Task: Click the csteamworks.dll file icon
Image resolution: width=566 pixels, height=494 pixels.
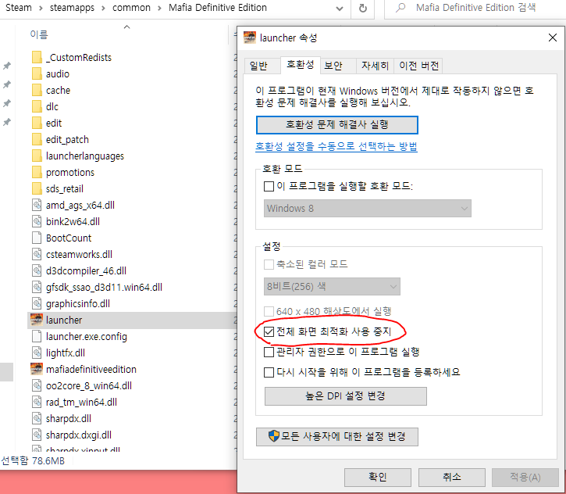Action: coord(37,254)
